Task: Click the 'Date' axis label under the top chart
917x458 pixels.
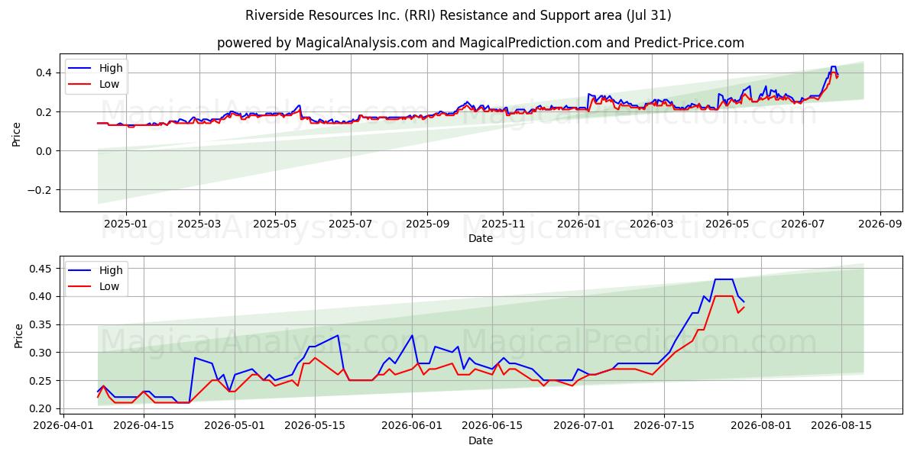Action: point(481,238)
